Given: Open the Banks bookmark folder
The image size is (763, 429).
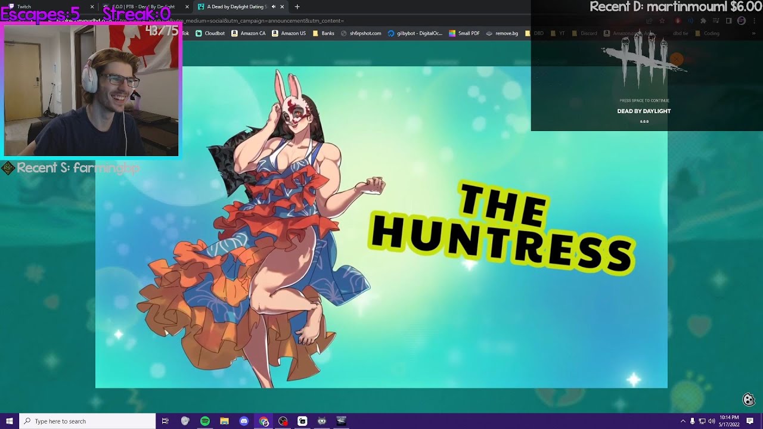Looking at the screenshot, I should point(323,33).
